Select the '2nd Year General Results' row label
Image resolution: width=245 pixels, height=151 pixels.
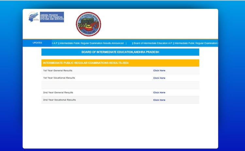pos(58,93)
